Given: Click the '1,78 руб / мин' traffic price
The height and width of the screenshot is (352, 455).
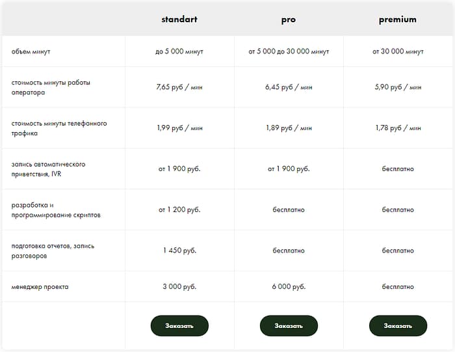Looking at the screenshot, I should (398, 128).
